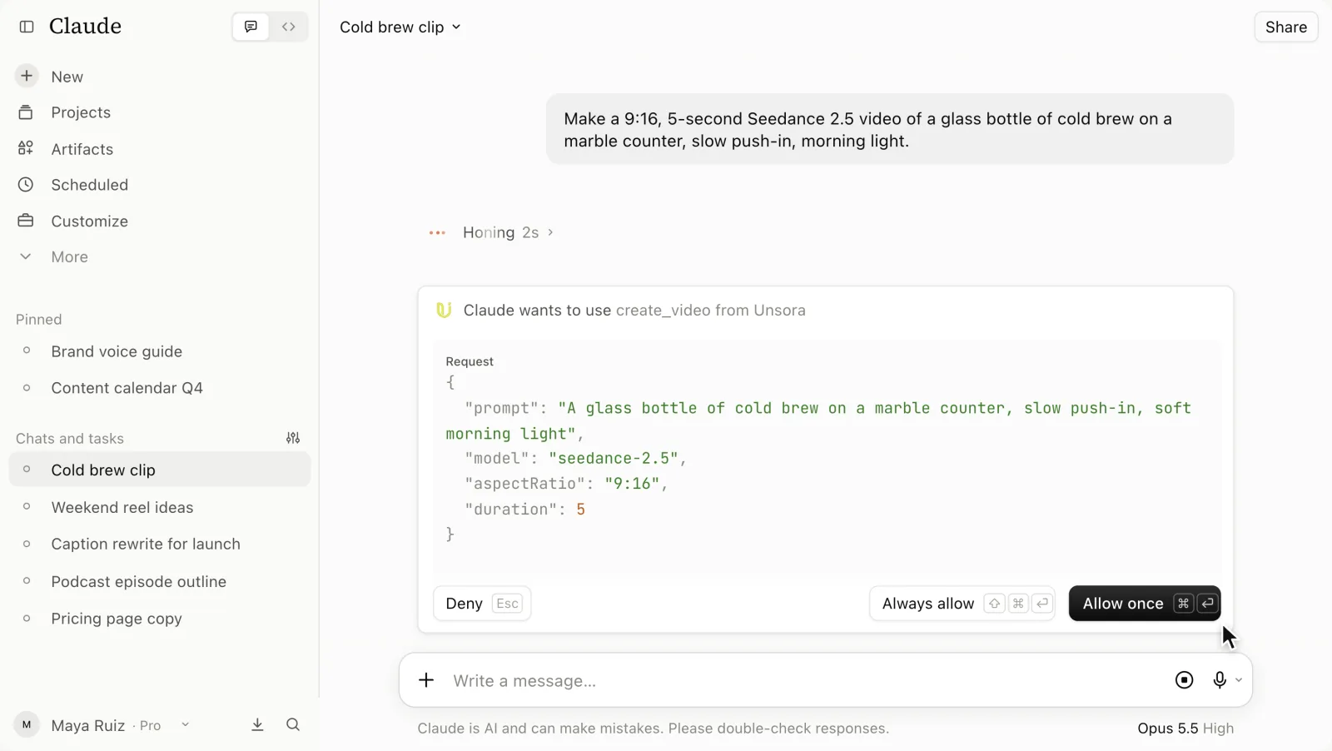Viewport: 1332px width, 751px height.
Task: Open the Opus 5.5 High model selector
Action: [1185, 729]
